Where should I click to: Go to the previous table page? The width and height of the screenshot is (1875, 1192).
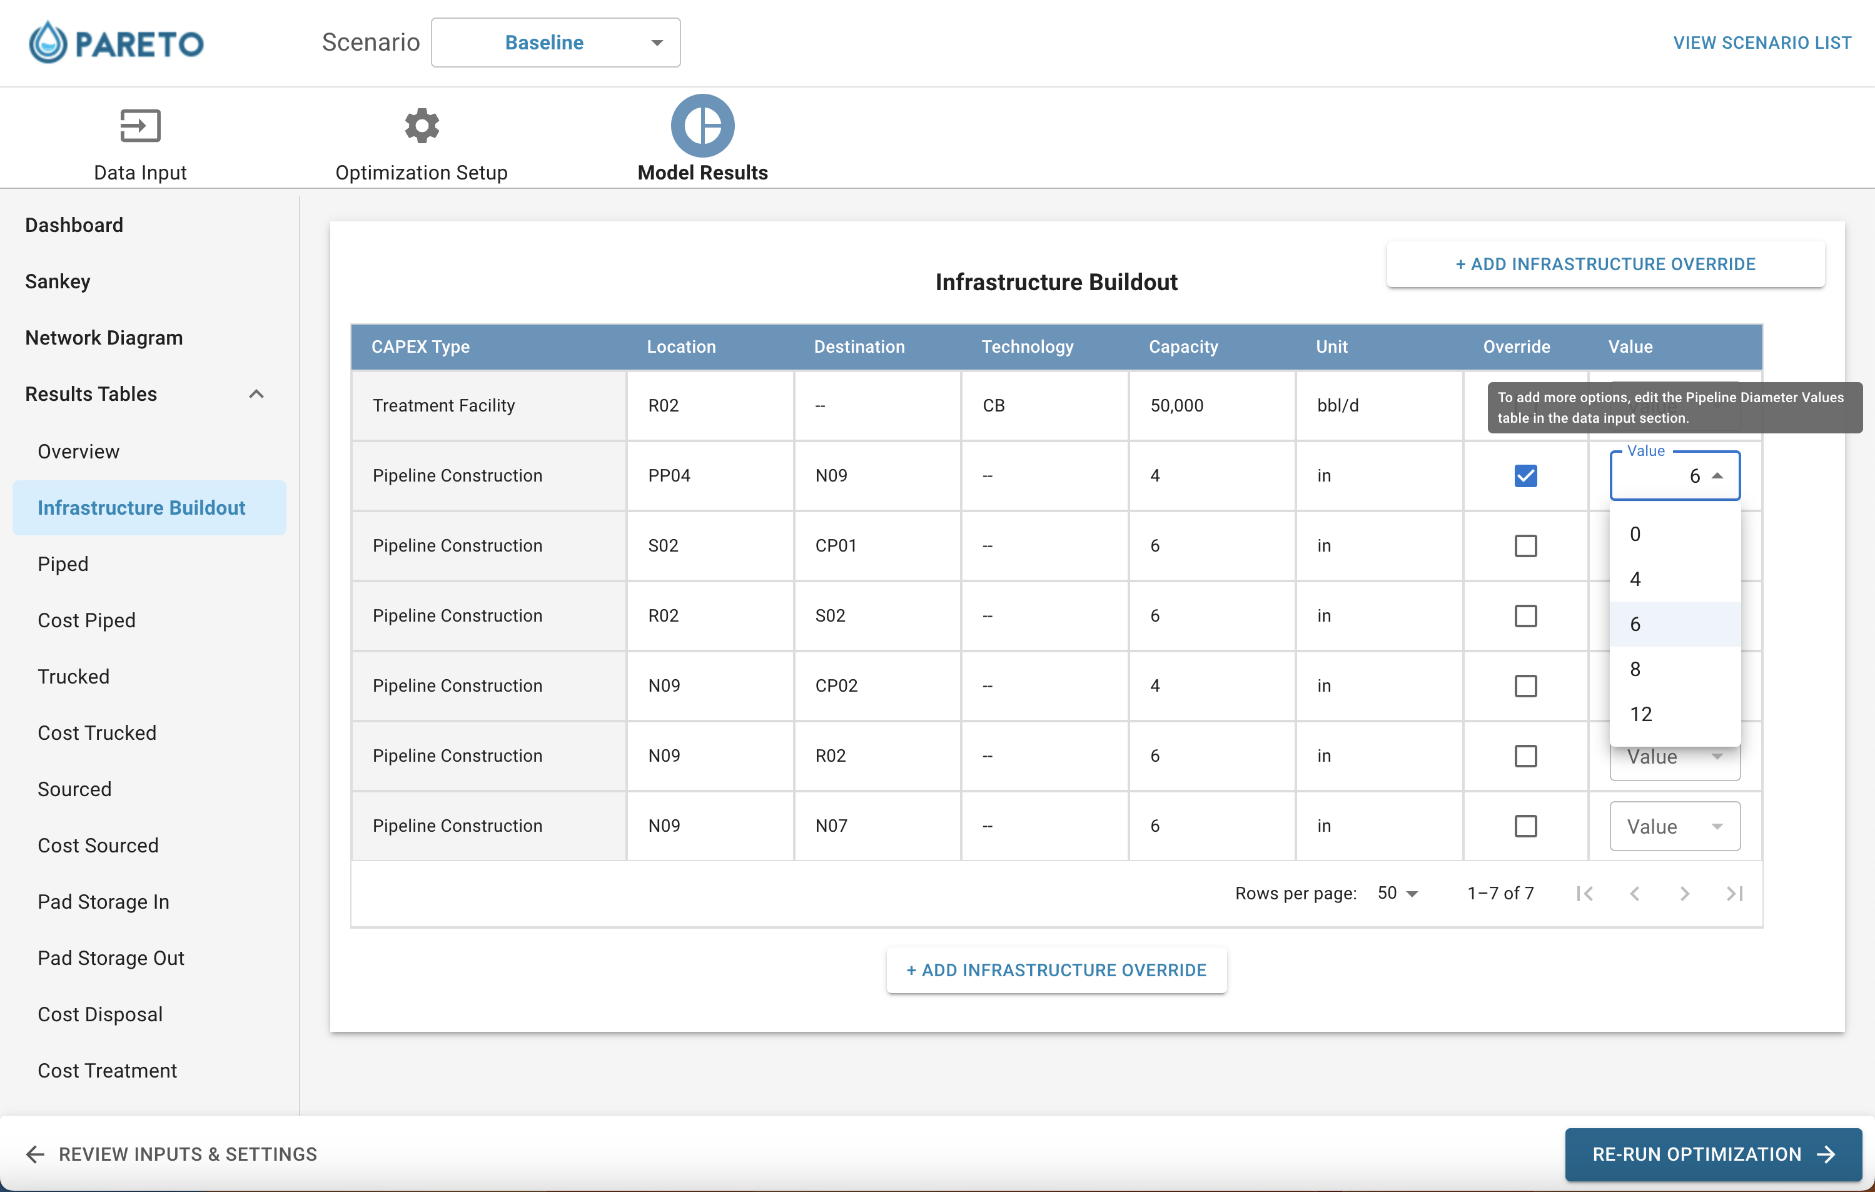[x=1634, y=893]
